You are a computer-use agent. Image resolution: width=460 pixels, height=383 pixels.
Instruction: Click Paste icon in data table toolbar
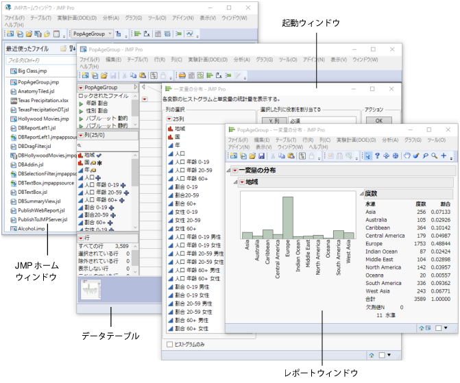click(143, 75)
